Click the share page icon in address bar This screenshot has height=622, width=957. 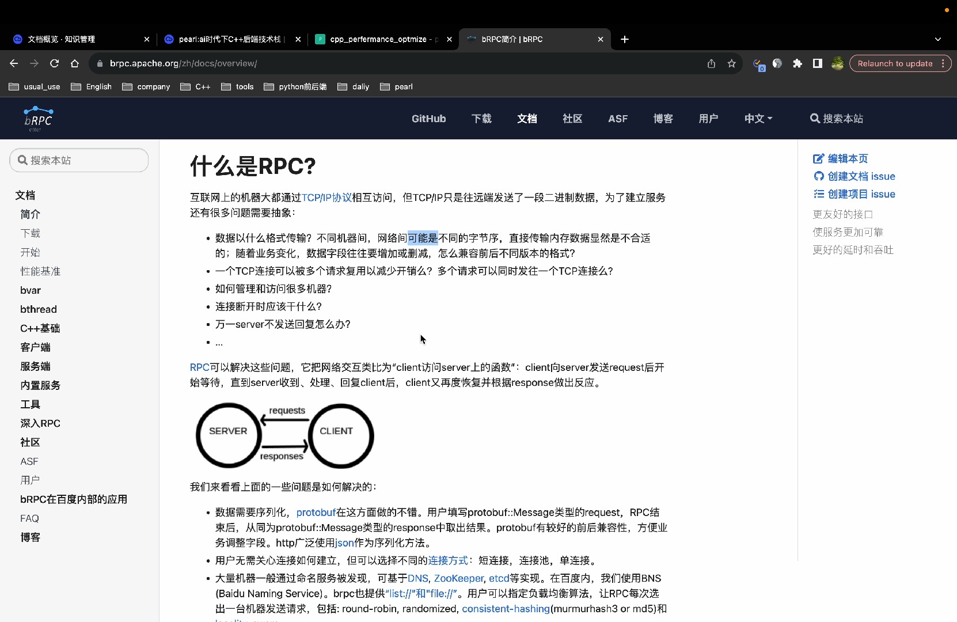(x=711, y=63)
